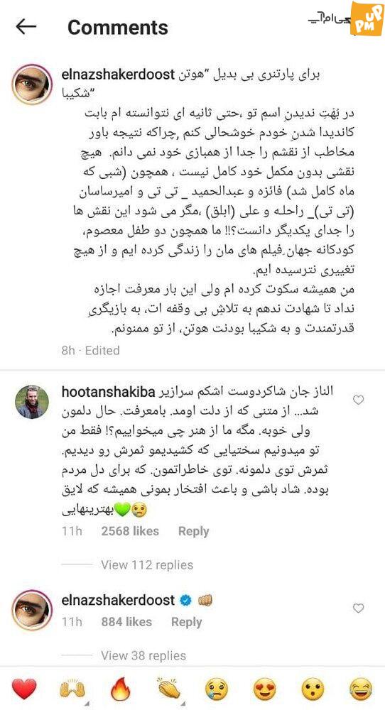Tap the fire emoji reaction

(121, 689)
